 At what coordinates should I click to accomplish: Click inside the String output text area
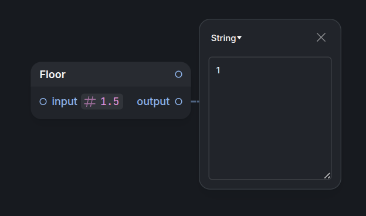pos(270,118)
